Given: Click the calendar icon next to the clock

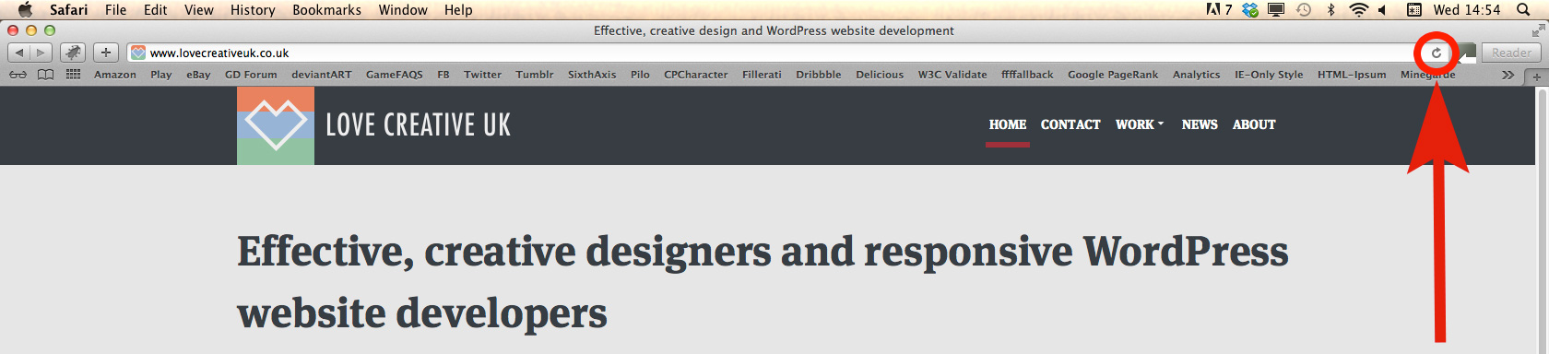Looking at the screenshot, I should pos(1413,9).
